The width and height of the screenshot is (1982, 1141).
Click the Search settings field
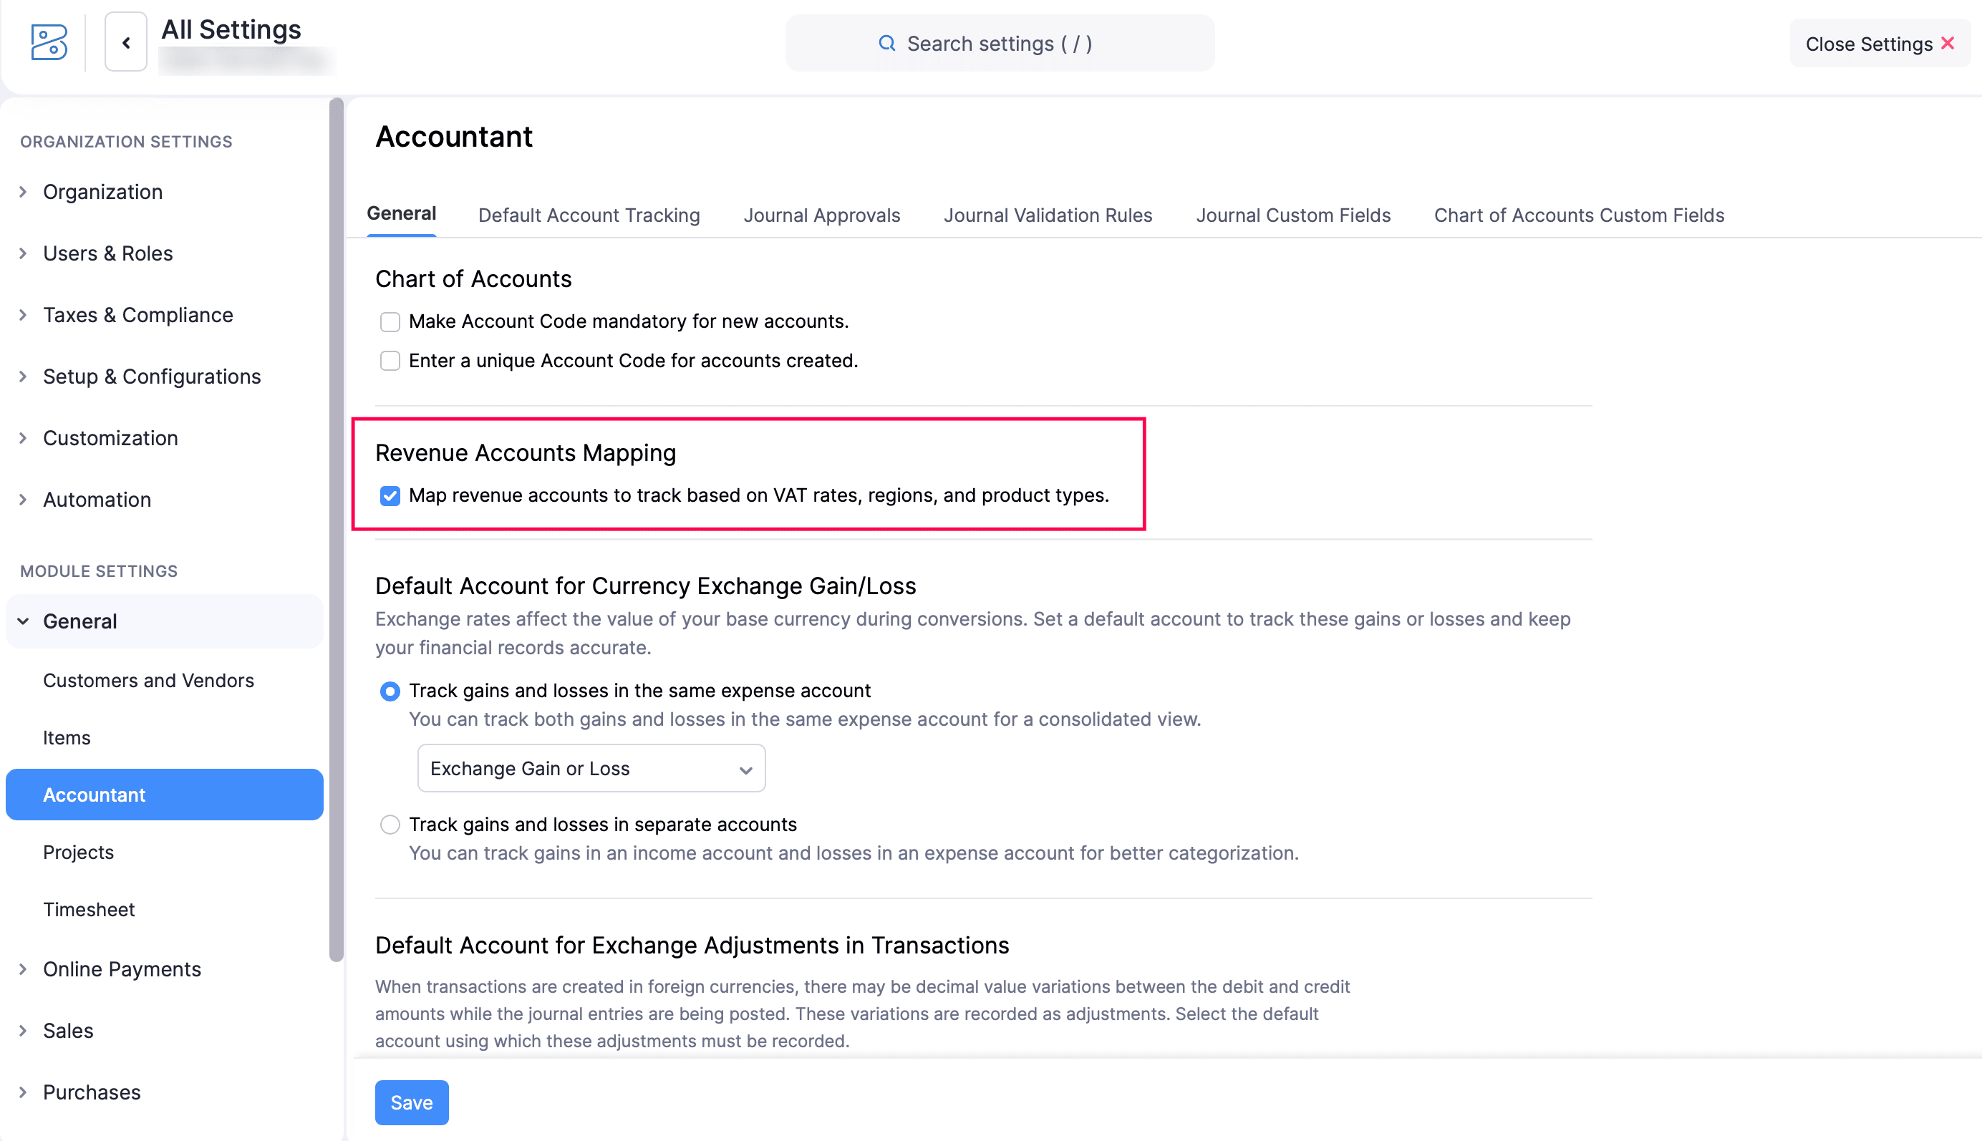[x=999, y=43]
